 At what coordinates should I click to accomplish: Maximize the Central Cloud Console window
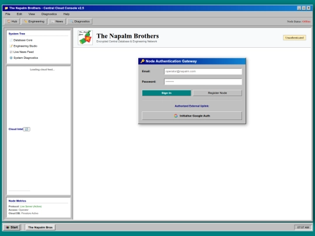[x=304, y=8]
